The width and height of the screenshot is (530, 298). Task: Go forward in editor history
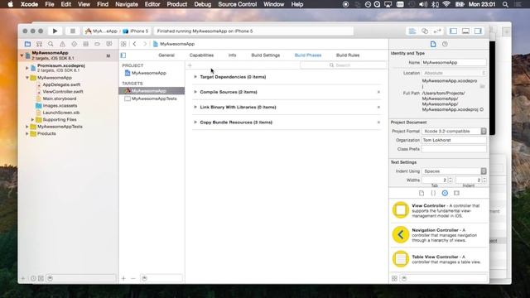[x=145, y=44]
